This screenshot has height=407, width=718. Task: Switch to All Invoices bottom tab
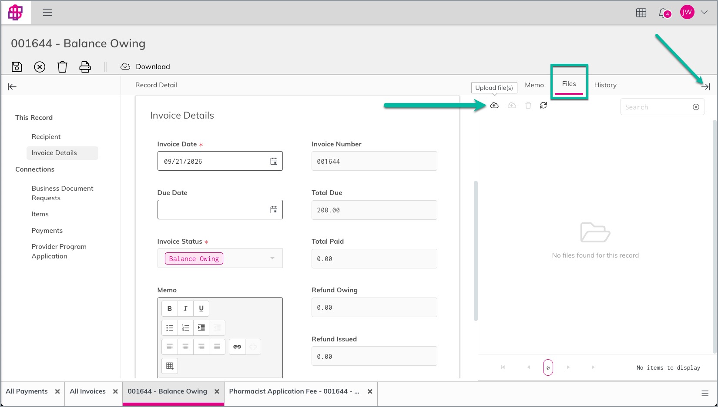pyautogui.click(x=87, y=391)
